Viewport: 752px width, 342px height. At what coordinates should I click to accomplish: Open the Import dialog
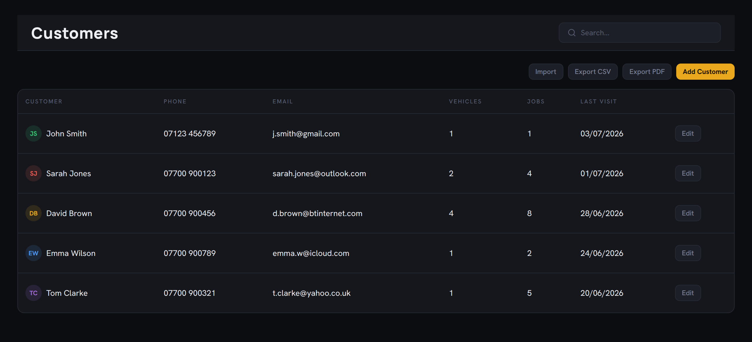coord(545,71)
